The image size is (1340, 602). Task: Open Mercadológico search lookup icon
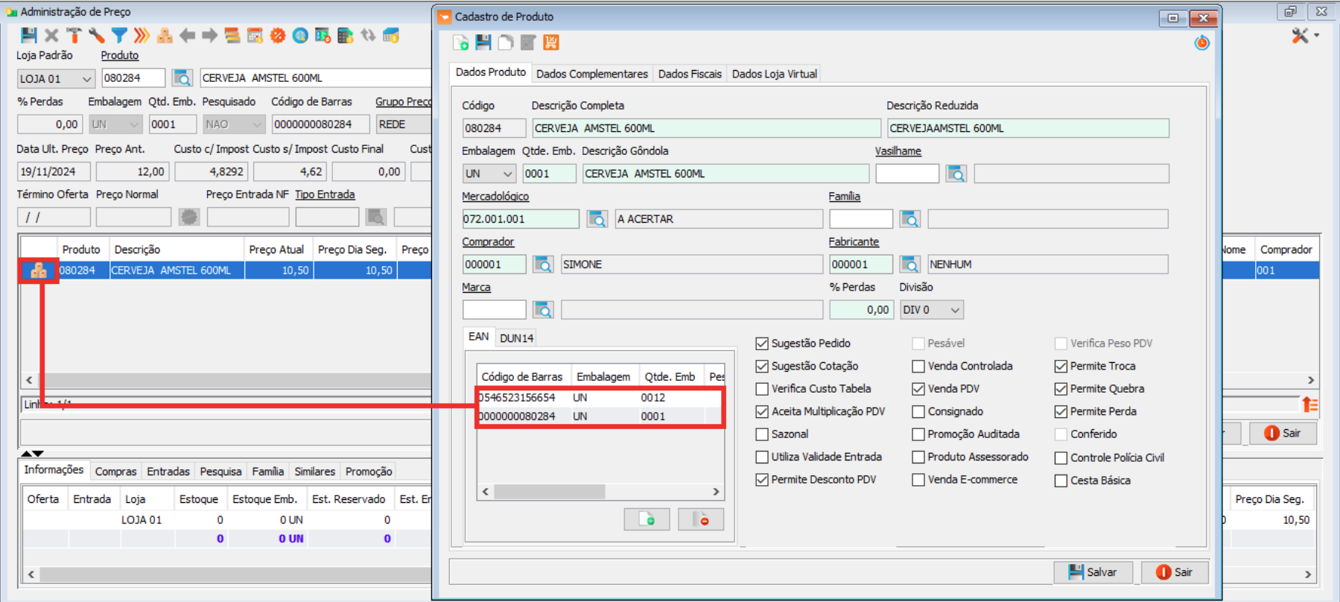(x=597, y=219)
